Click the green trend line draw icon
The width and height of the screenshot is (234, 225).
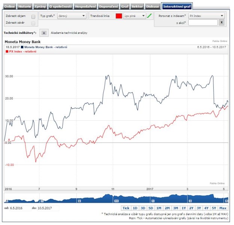(x=150, y=16)
